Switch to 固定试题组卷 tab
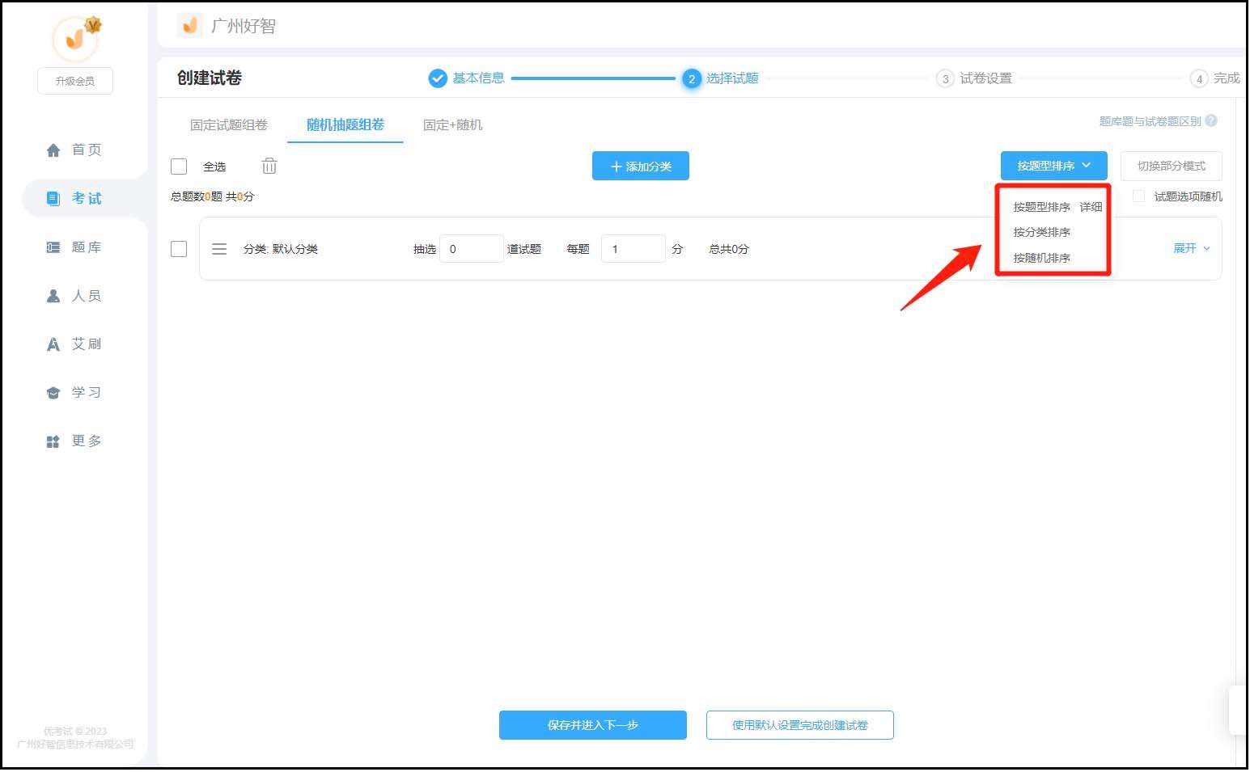This screenshot has height=772, width=1250. tap(229, 125)
